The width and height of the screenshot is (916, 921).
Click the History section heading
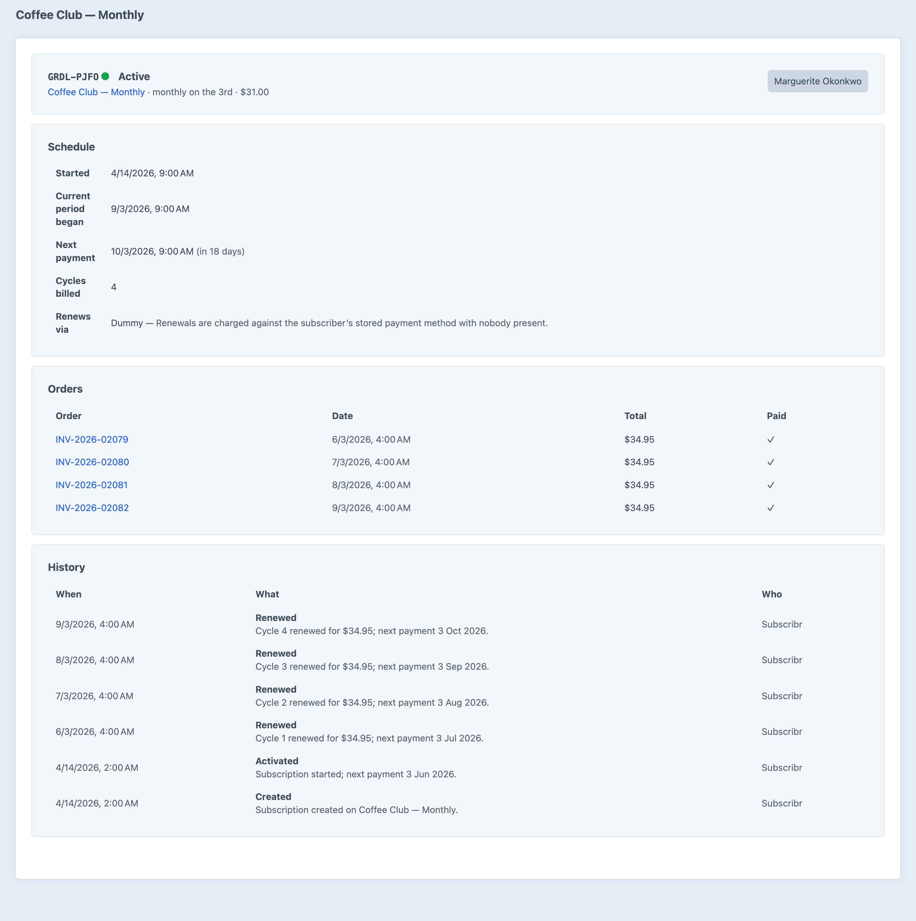pos(66,567)
